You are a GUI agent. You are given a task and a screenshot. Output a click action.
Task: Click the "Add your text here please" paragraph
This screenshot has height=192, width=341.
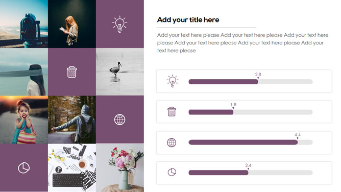point(242,42)
